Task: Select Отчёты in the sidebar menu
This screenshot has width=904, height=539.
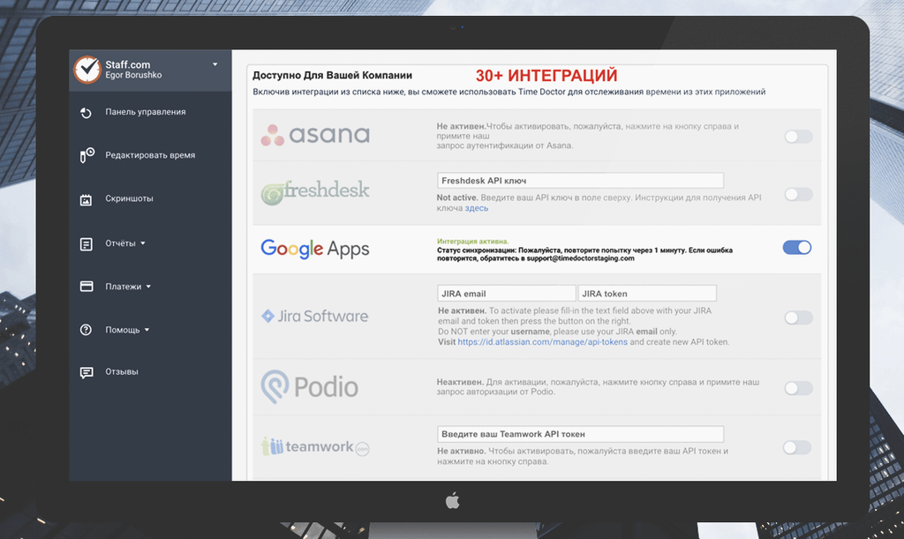Action: coord(120,243)
